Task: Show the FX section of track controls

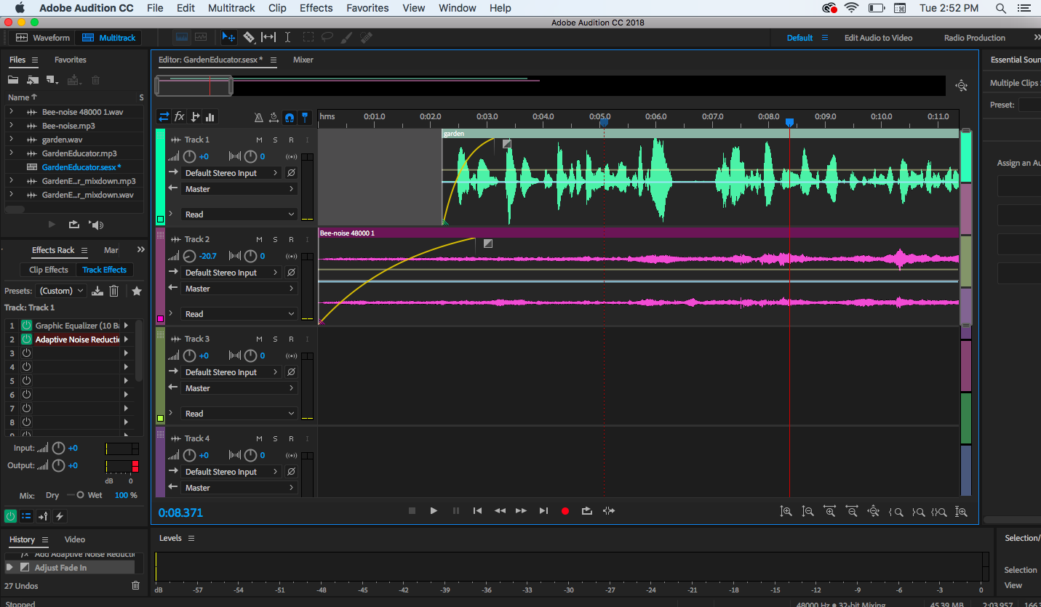Action: (x=179, y=117)
